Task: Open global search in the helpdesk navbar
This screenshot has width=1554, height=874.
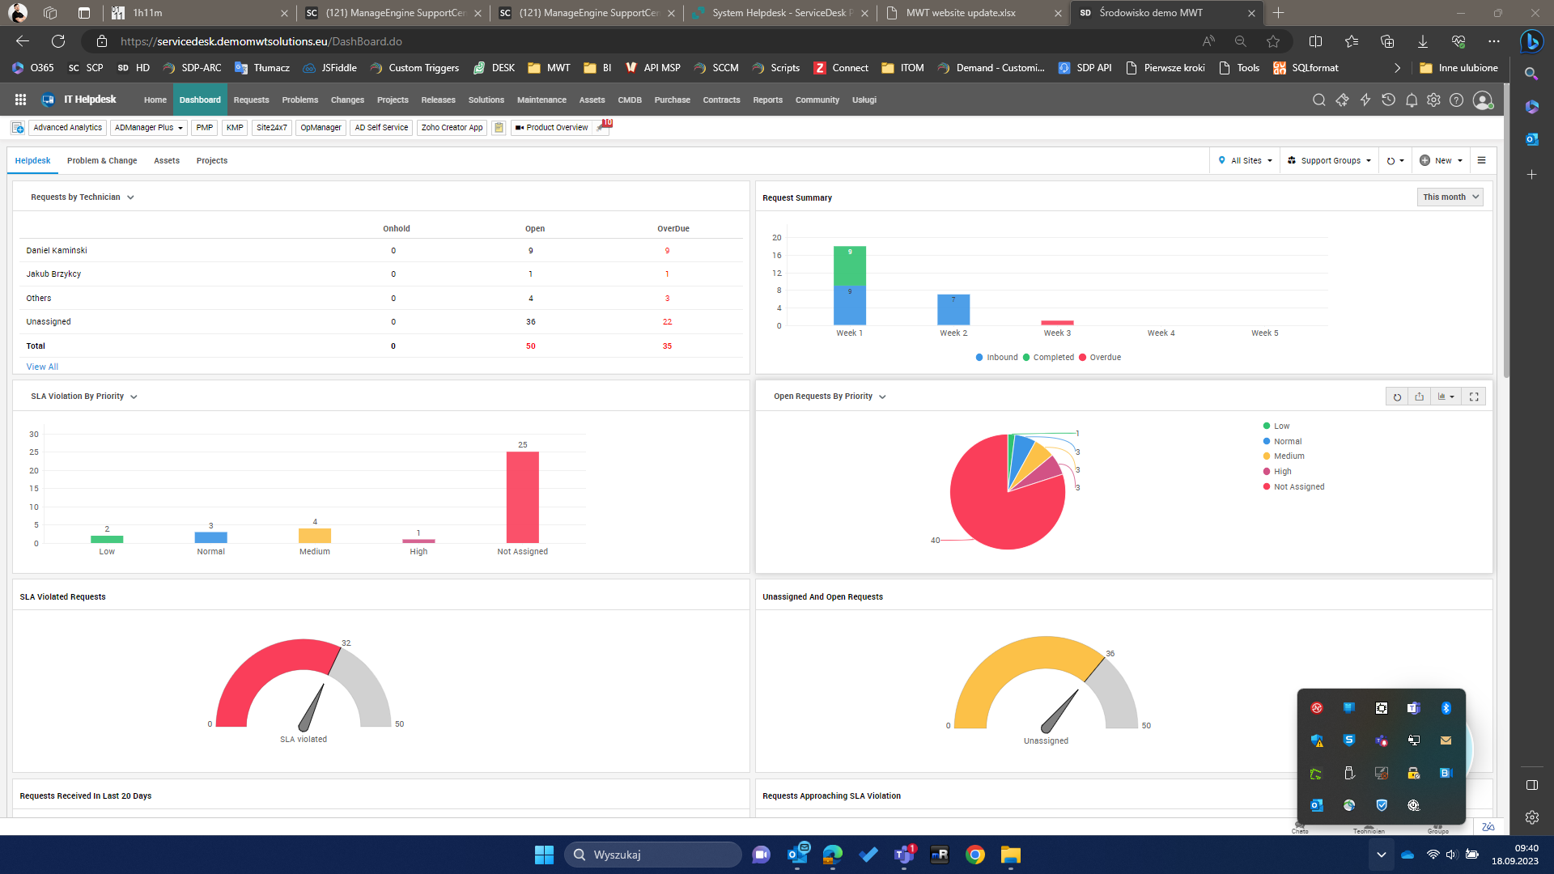Action: tap(1319, 100)
